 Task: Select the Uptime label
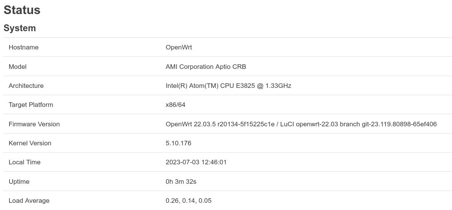19,181
